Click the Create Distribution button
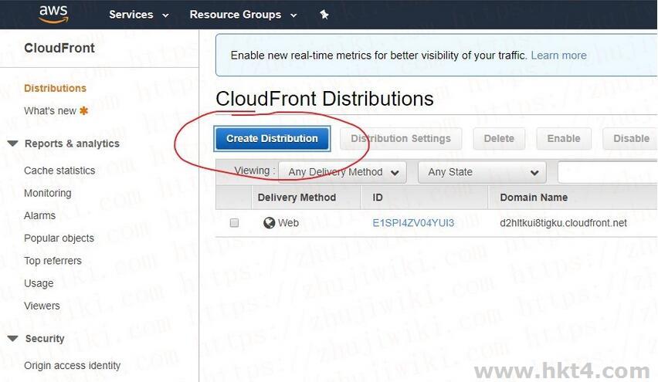The height and width of the screenshot is (382, 658). point(272,138)
